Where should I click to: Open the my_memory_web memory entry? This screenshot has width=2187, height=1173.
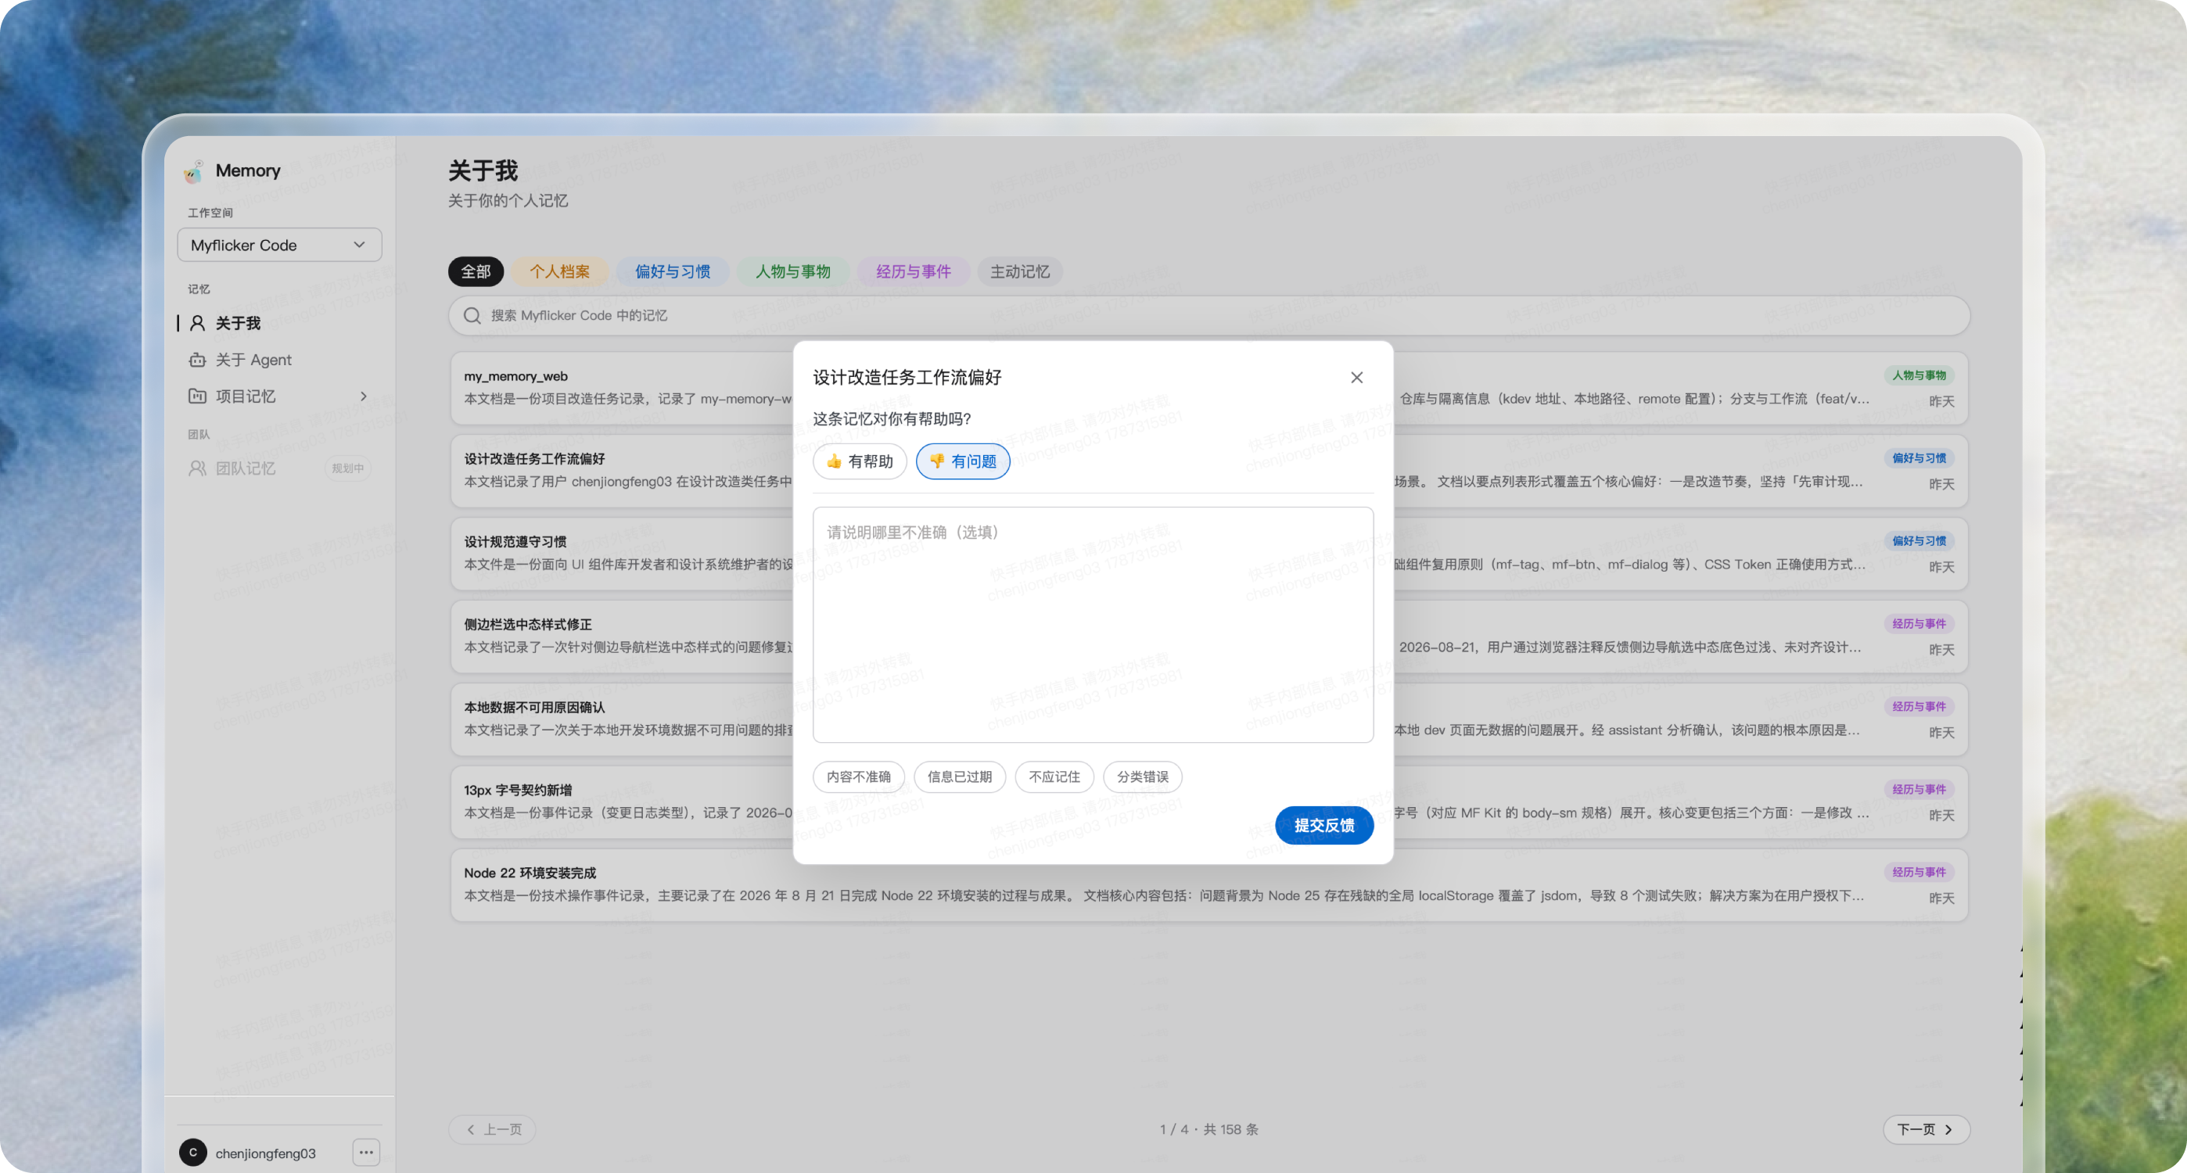point(1209,388)
